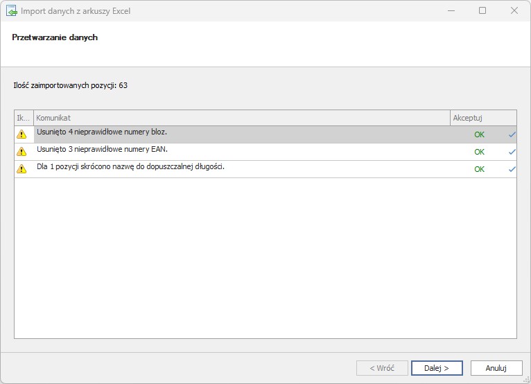Toggle the checkmark for shortened name row
Image resolution: width=531 pixels, height=384 pixels.
click(x=512, y=169)
